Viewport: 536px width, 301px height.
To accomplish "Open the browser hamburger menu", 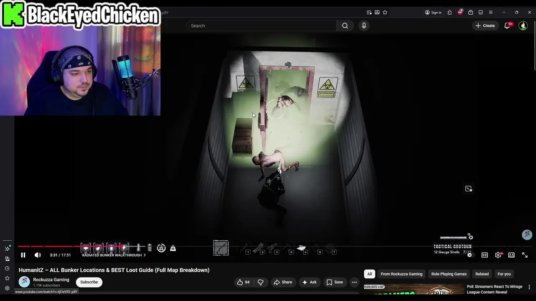I will pyautogui.click(x=491, y=13).
